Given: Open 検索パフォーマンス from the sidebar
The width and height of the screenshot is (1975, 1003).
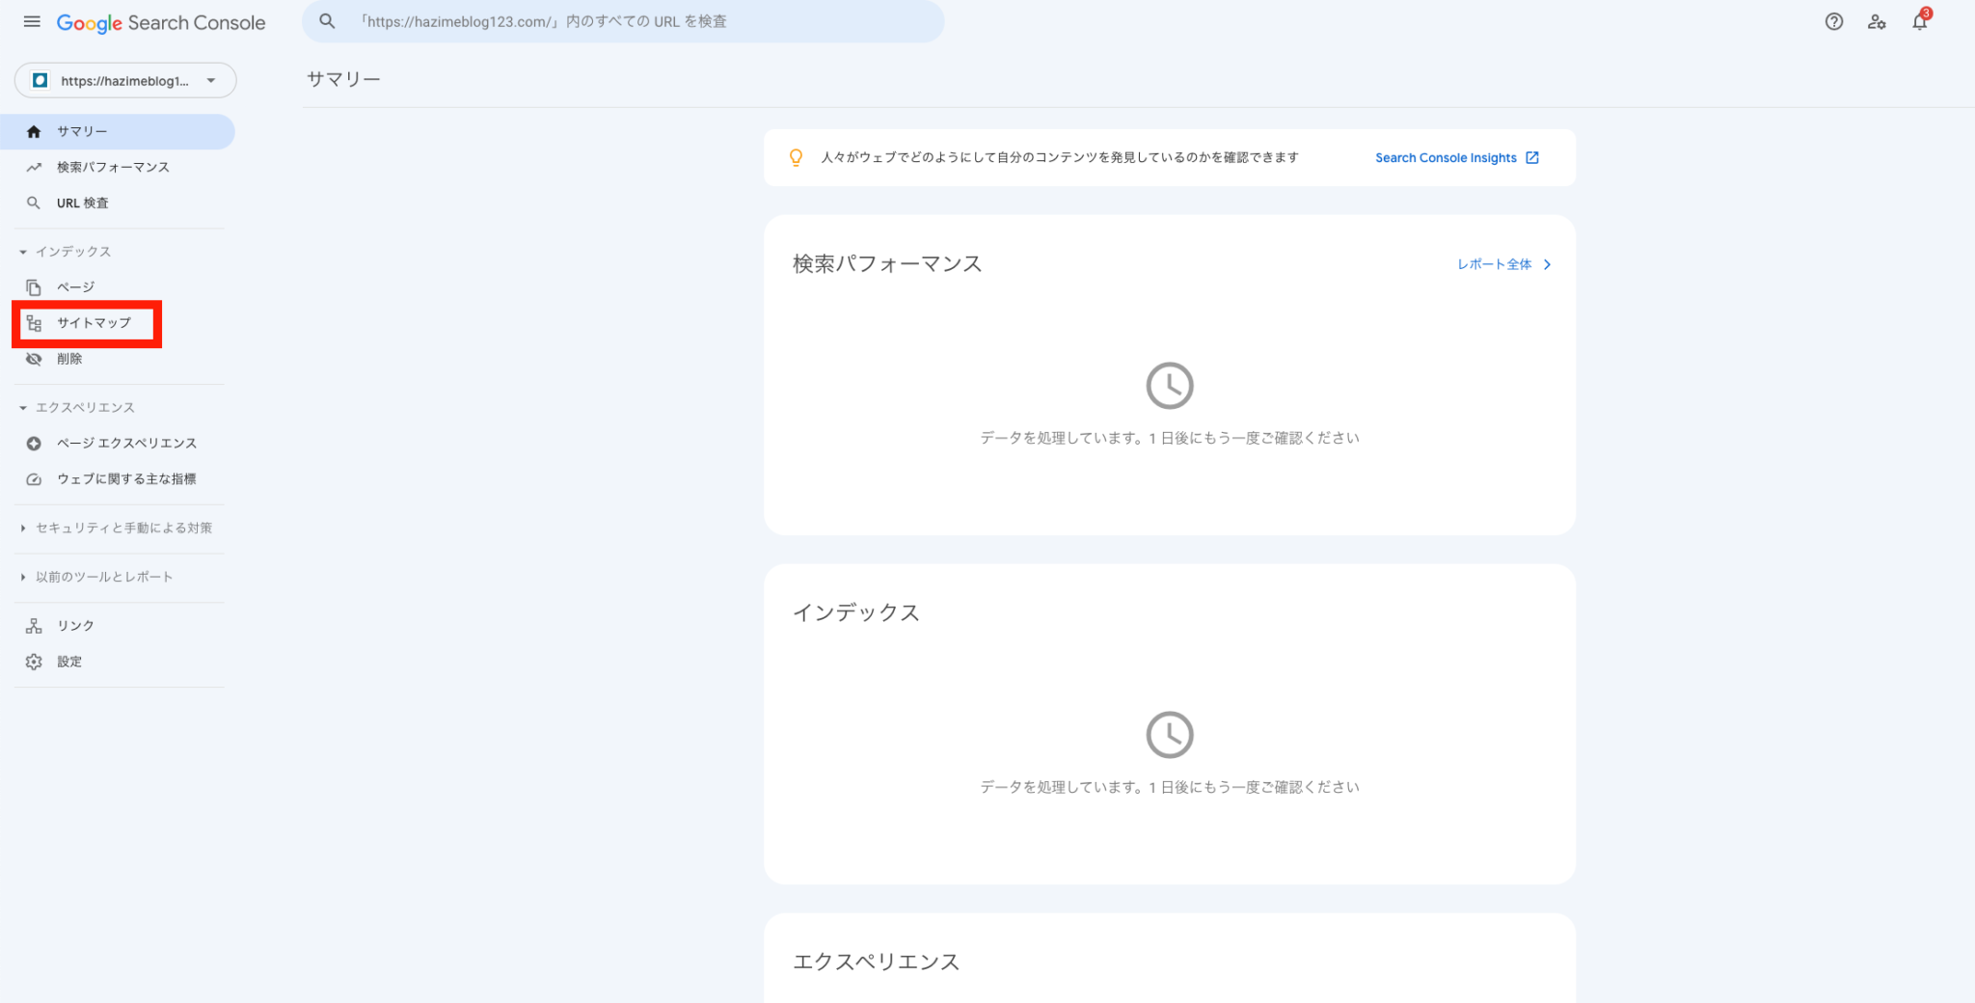Looking at the screenshot, I should click(x=112, y=166).
